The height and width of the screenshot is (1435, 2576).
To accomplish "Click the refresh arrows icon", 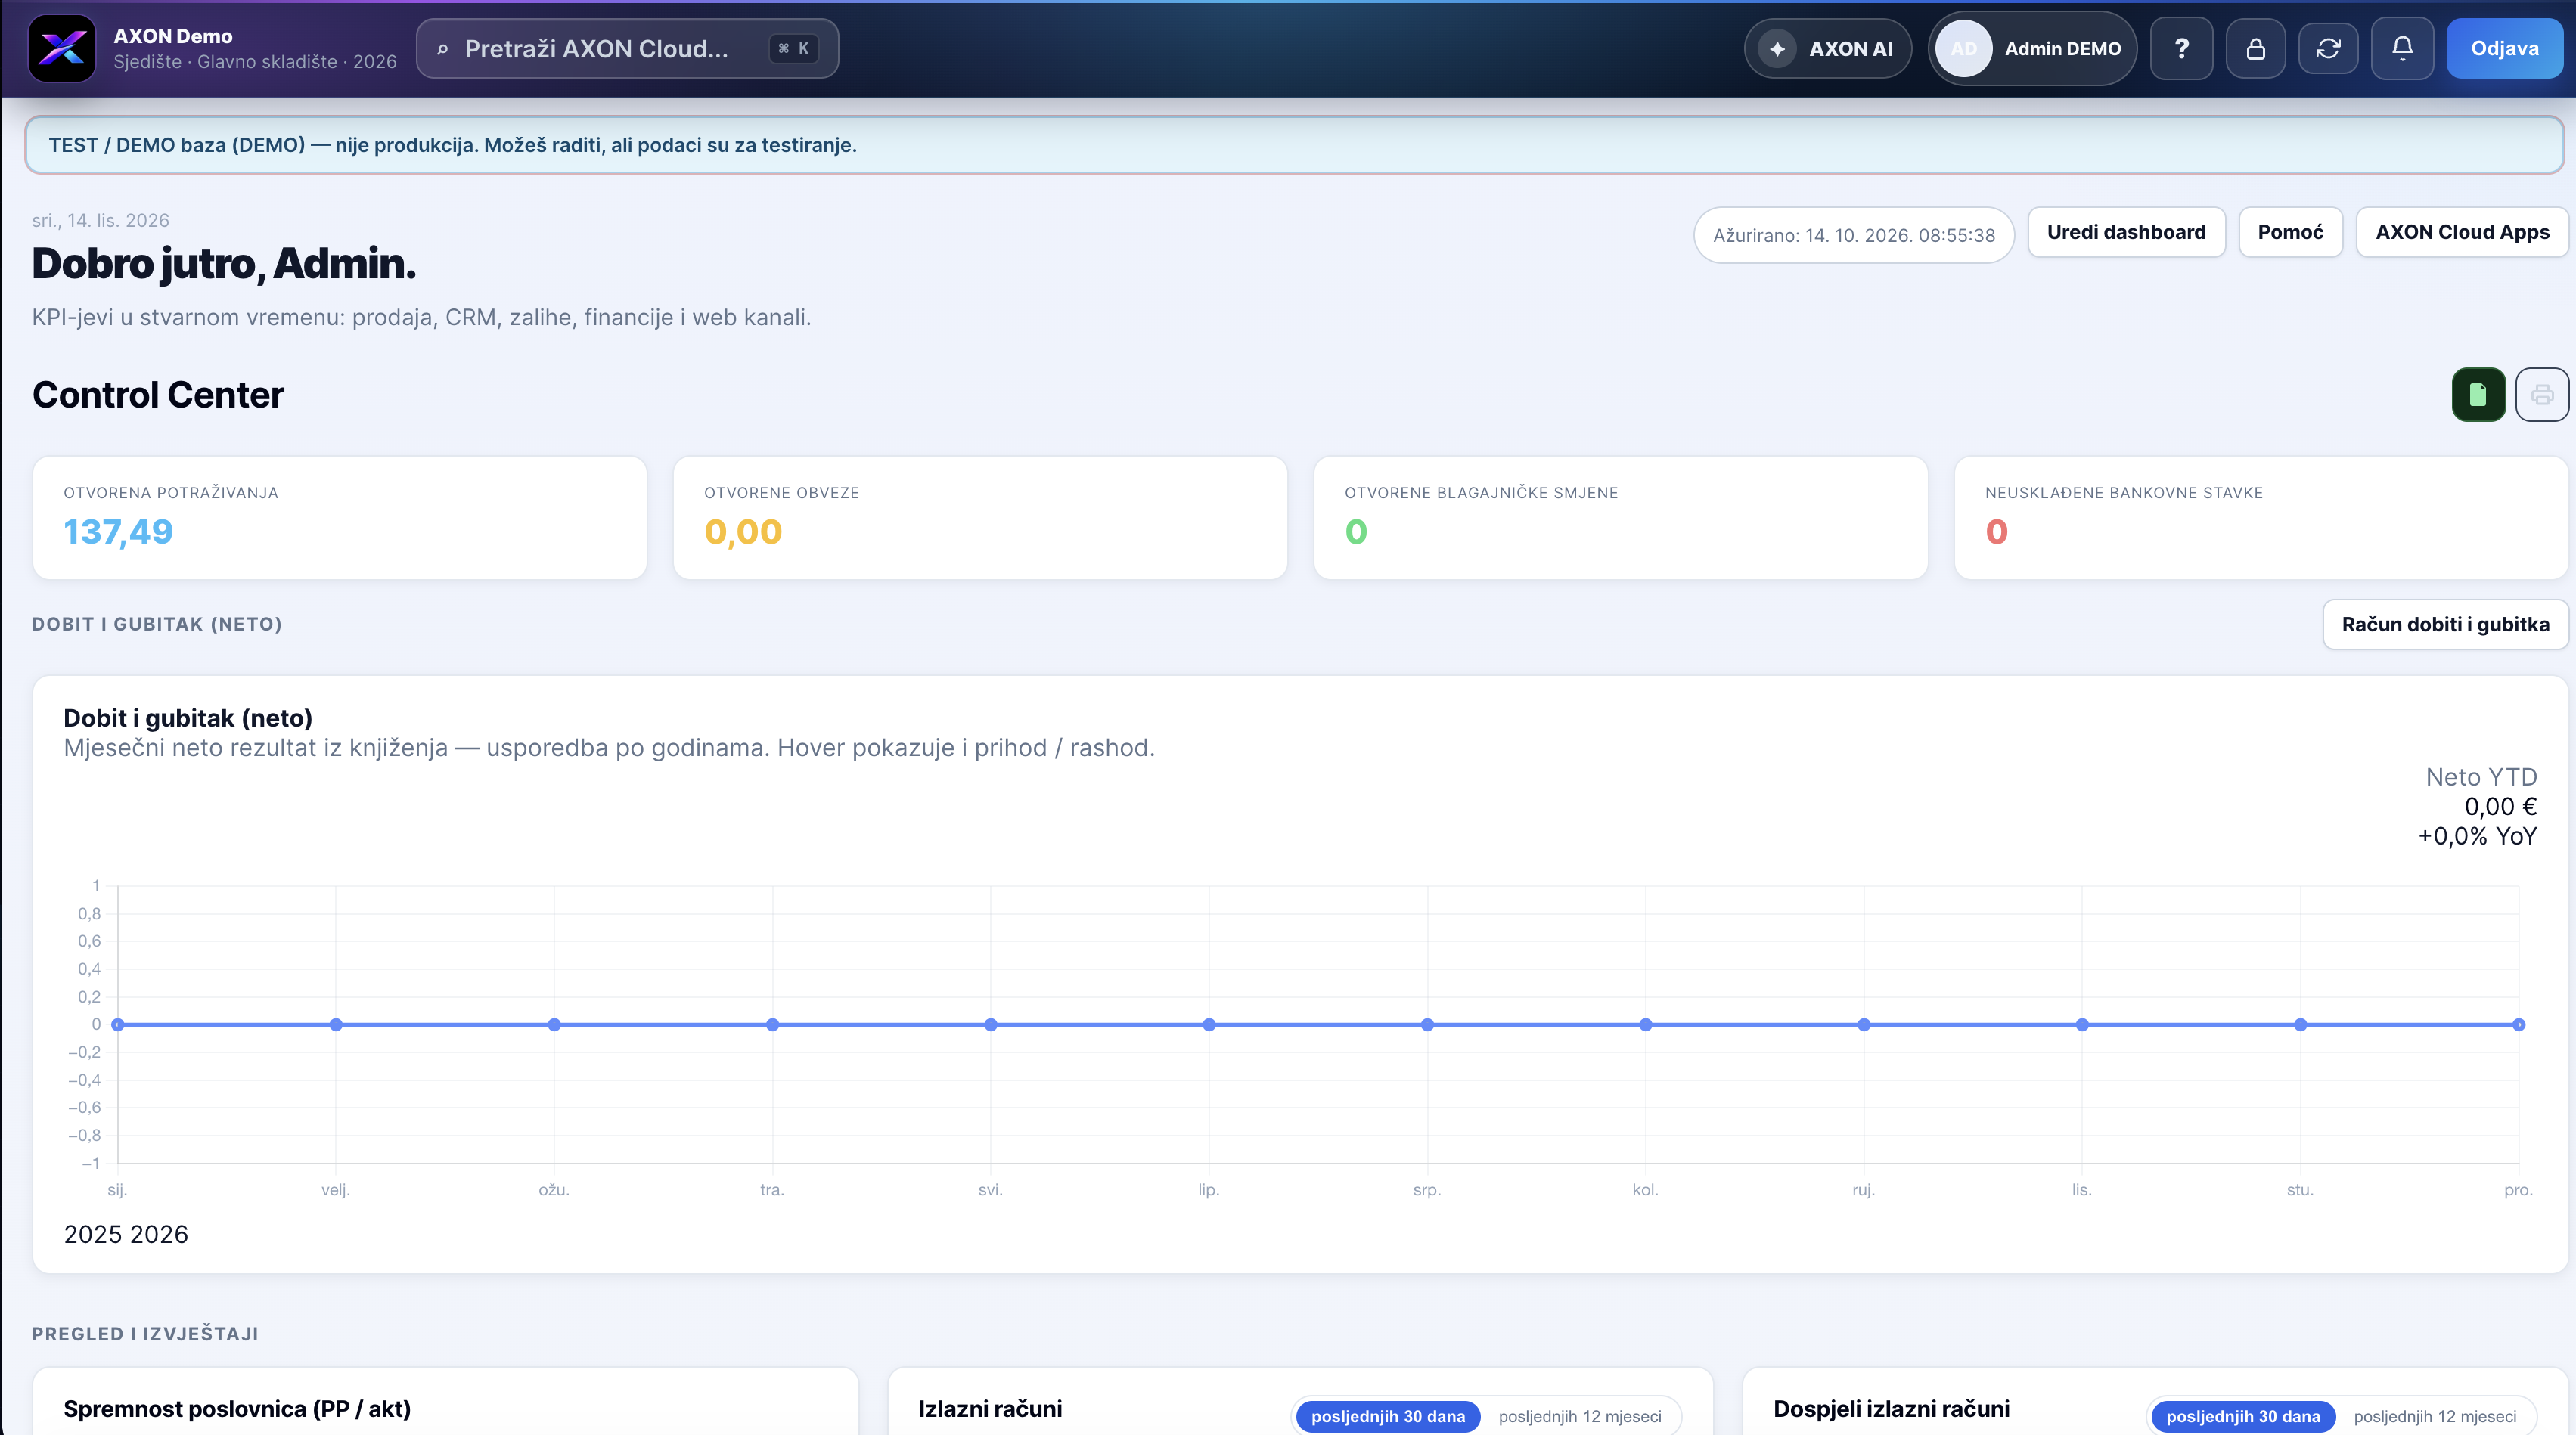I will (x=2328, y=48).
